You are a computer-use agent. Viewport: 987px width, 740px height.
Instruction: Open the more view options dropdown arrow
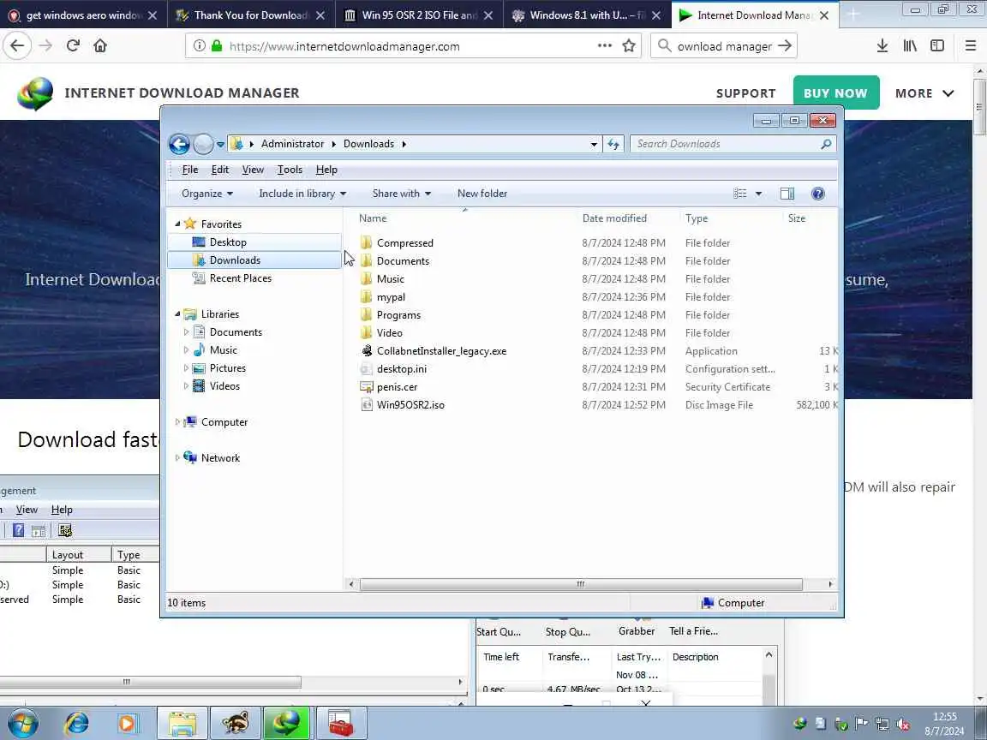(758, 194)
